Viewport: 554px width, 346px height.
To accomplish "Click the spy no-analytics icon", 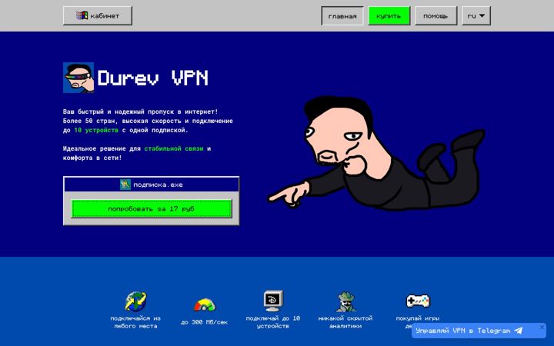I will pyautogui.click(x=345, y=302).
